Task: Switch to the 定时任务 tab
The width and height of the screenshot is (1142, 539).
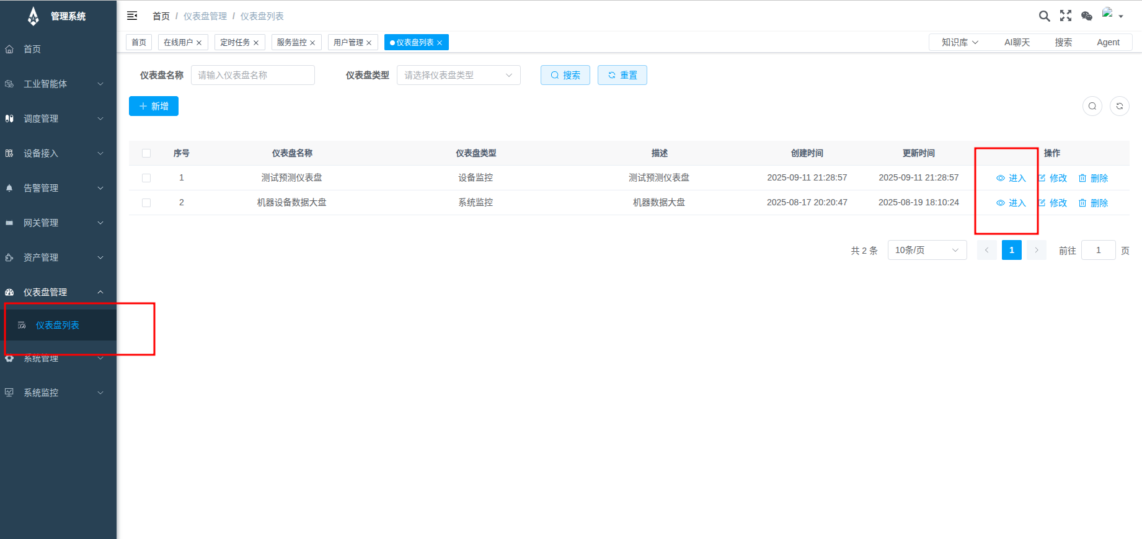Action: pyautogui.click(x=235, y=42)
